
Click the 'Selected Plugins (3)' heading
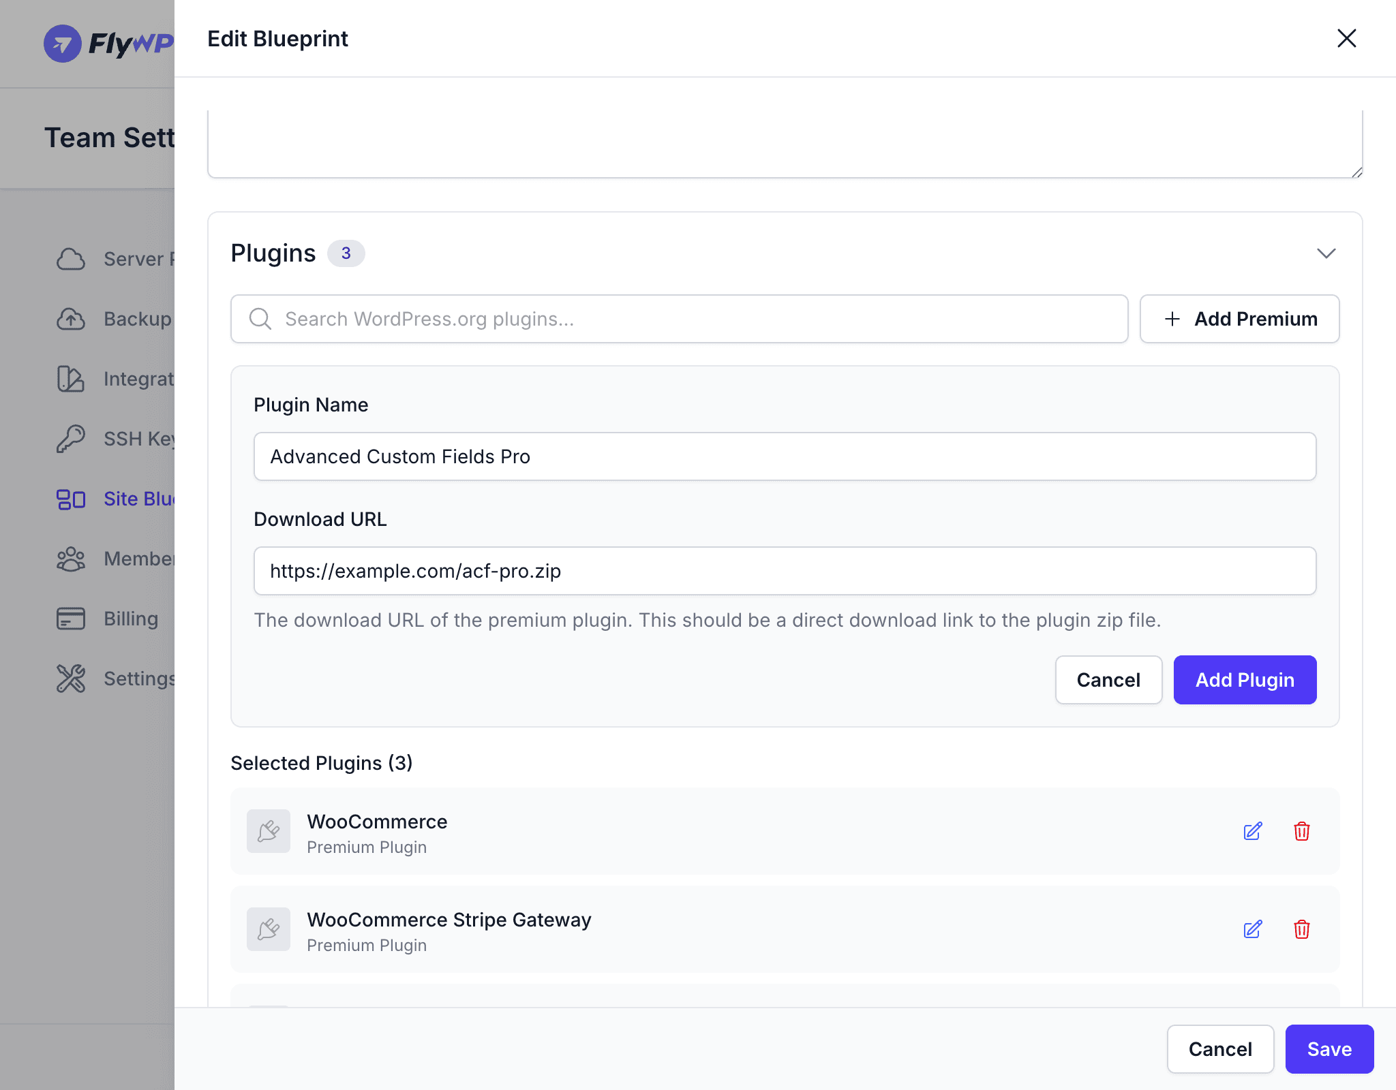(321, 763)
